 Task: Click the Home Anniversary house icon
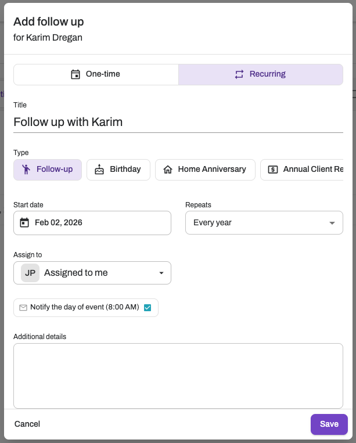click(x=168, y=170)
